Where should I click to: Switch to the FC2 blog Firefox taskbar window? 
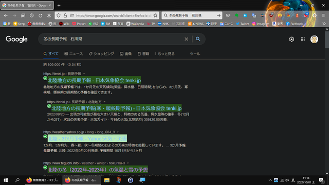point(43,180)
